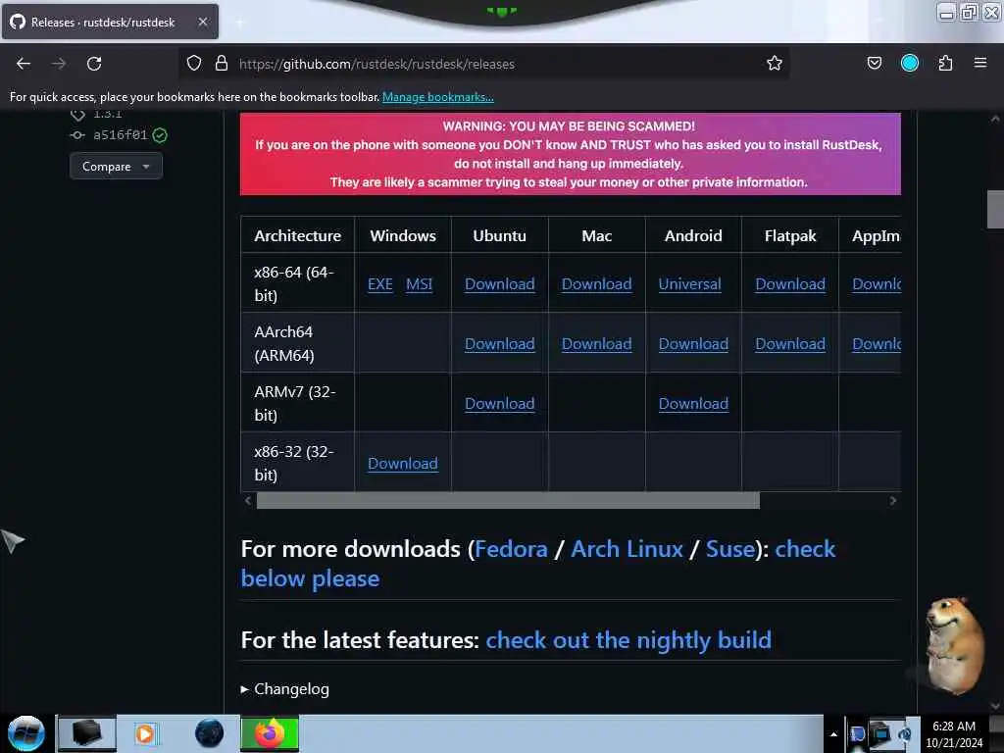
Task: Click Android Download in AArch64 row
Action: tap(693, 344)
